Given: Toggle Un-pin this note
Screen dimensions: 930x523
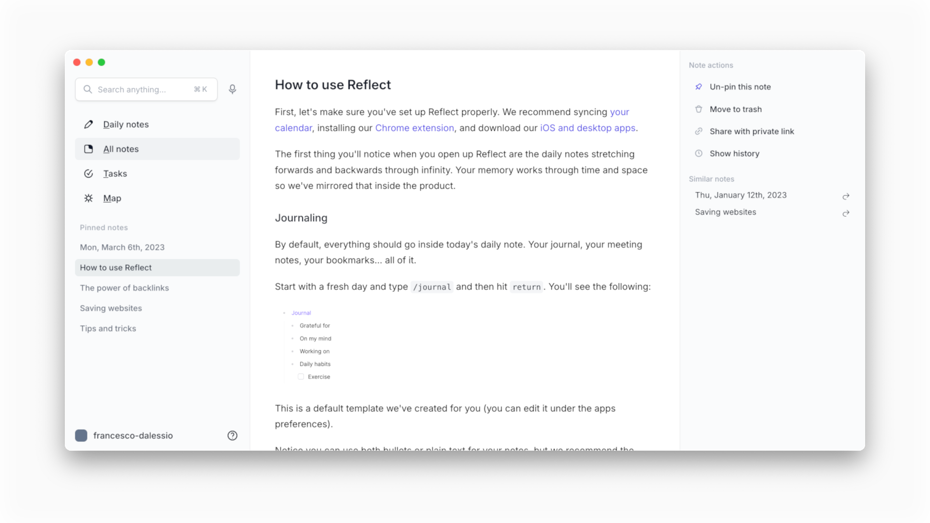Looking at the screenshot, I should [740, 87].
